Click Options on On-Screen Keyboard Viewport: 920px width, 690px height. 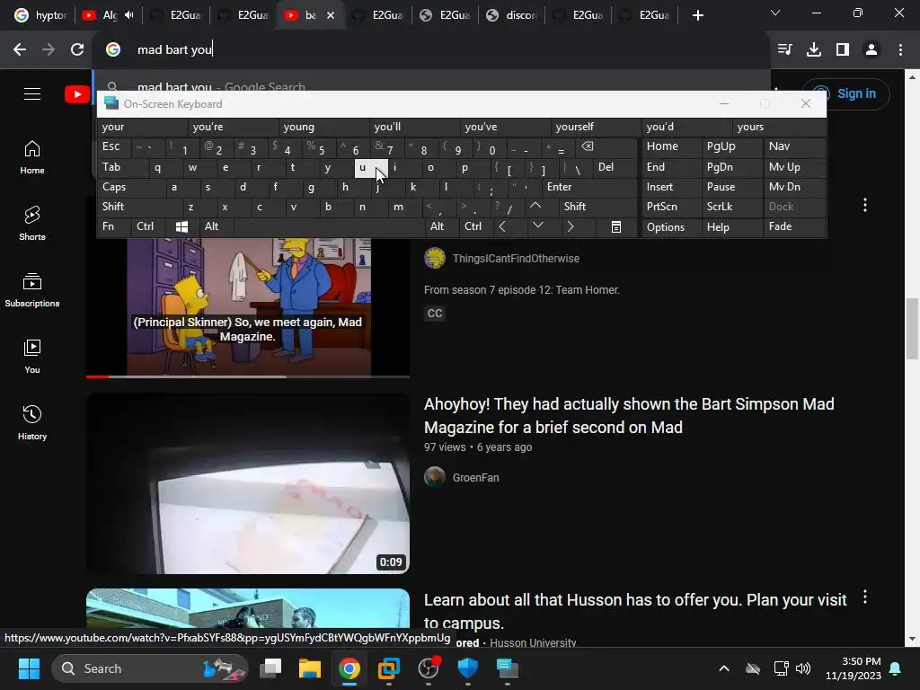[x=671, y=227]
